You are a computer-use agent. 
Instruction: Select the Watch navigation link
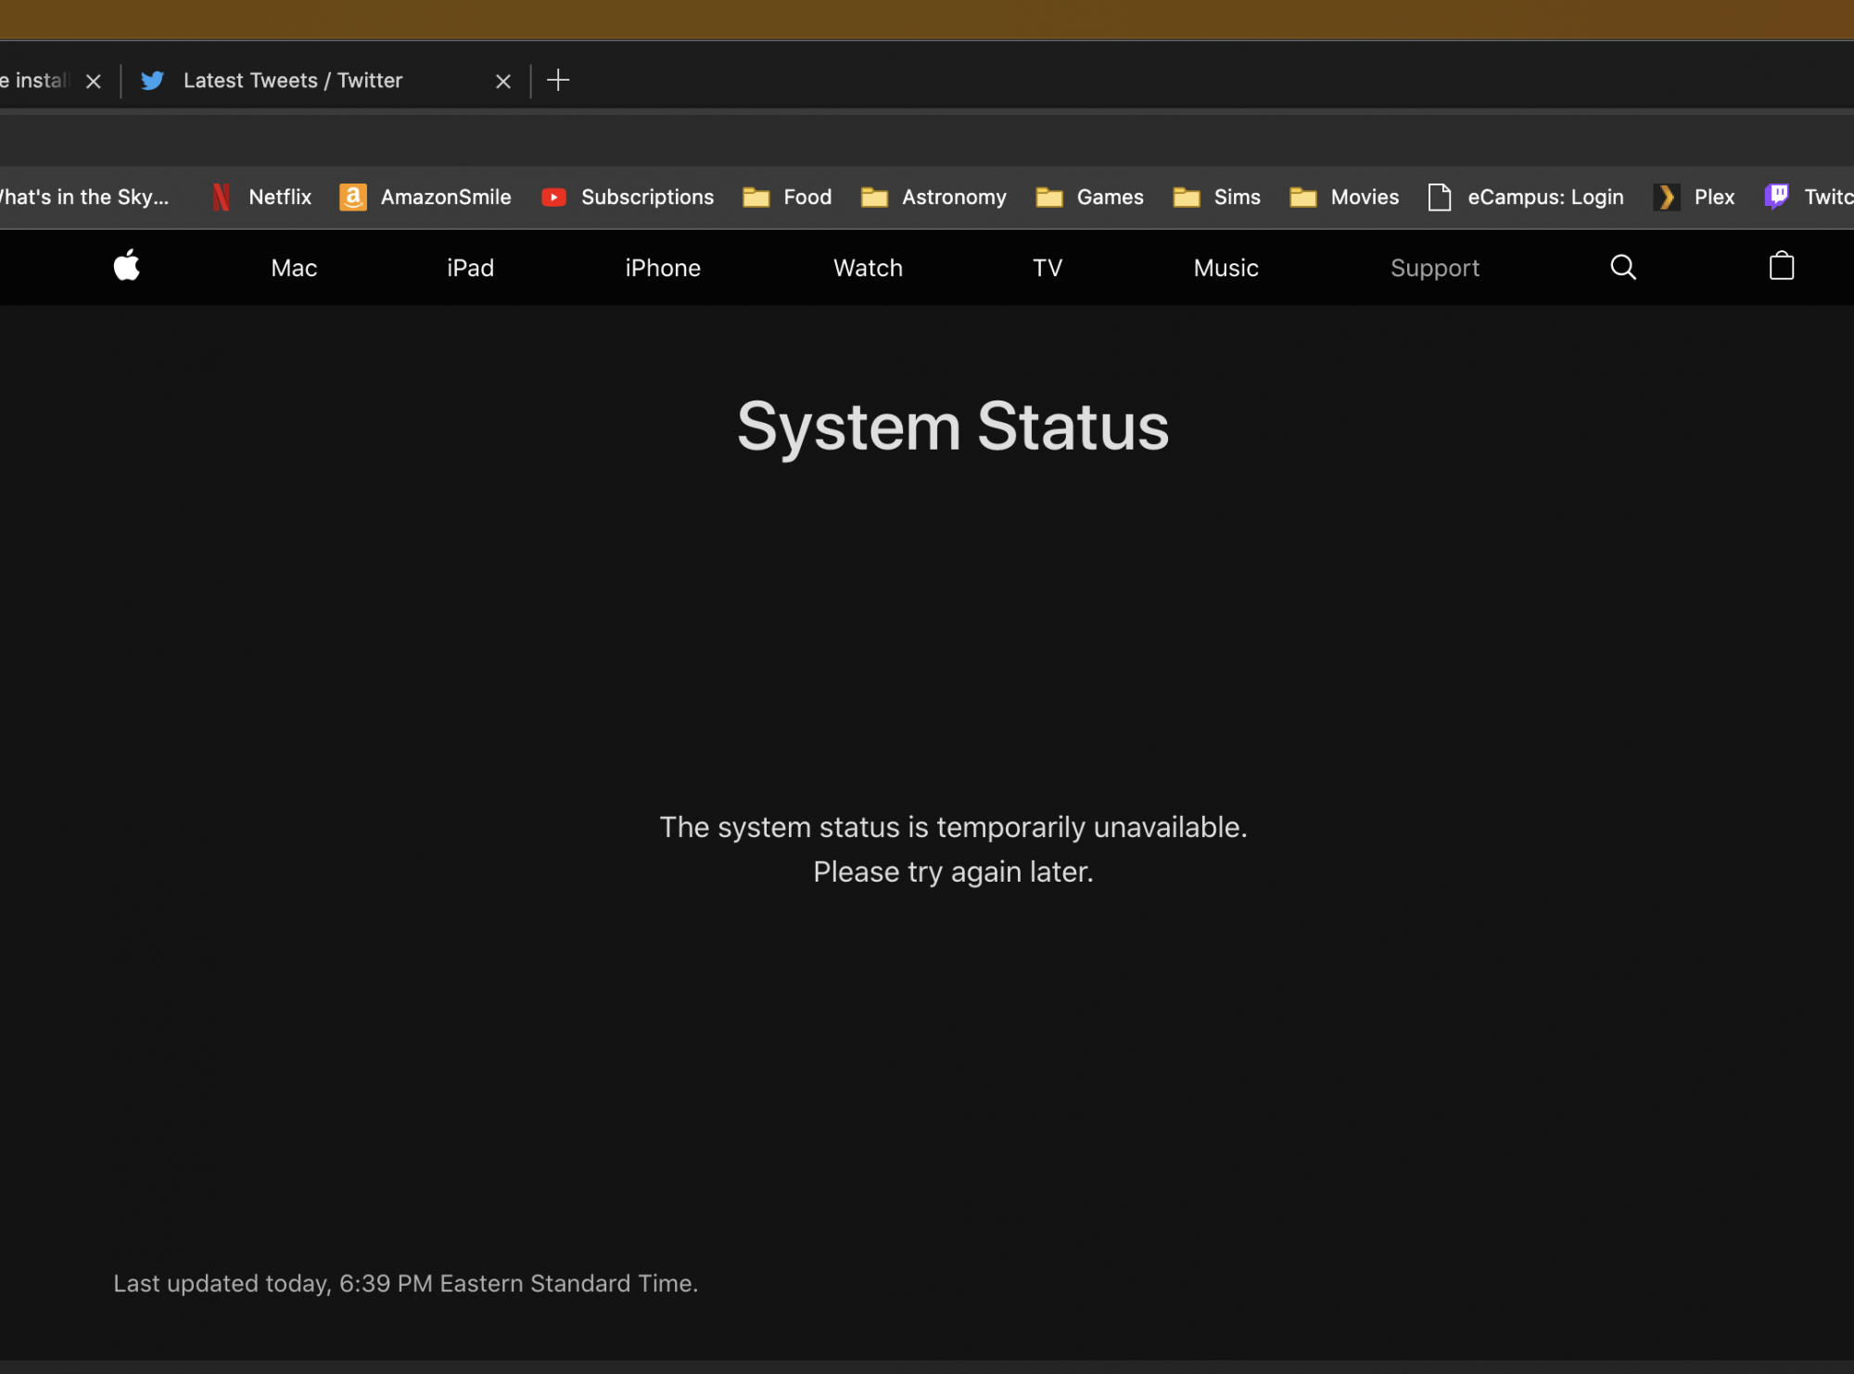coord(868,268)
